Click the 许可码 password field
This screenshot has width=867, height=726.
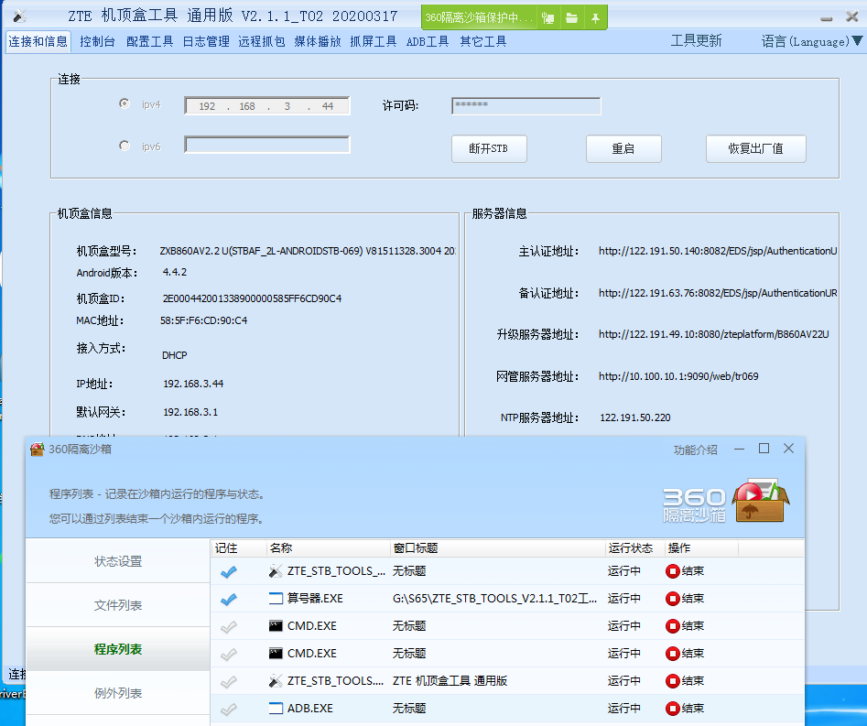526,105
